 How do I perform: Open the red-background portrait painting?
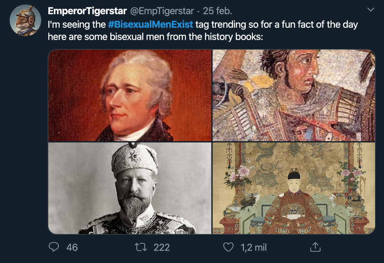(130, 95)
